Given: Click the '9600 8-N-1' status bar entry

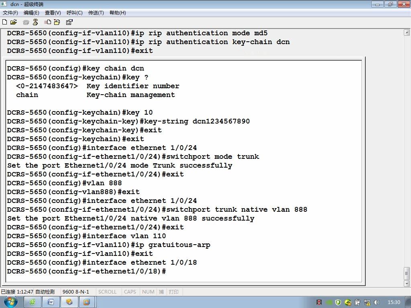Looking at the screenshot, I should [76, 292].
